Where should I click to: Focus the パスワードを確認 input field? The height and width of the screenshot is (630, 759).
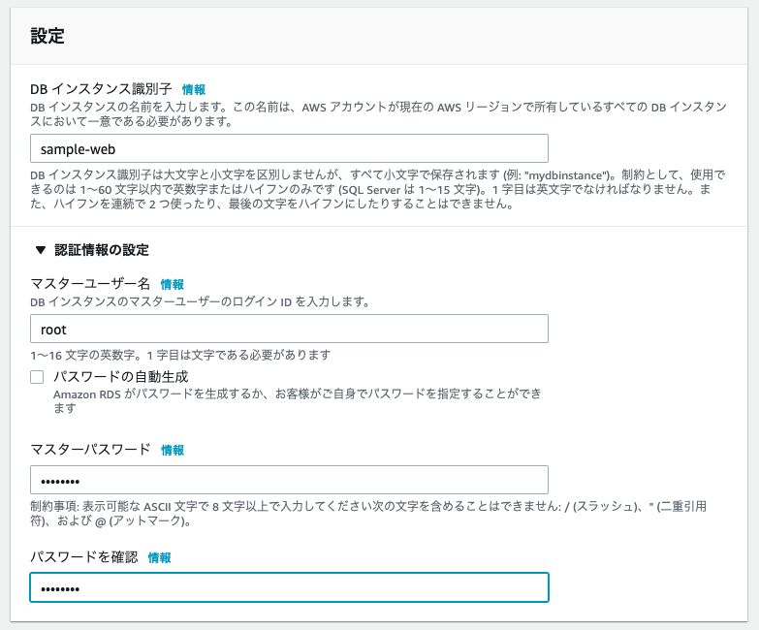[289, 587]
